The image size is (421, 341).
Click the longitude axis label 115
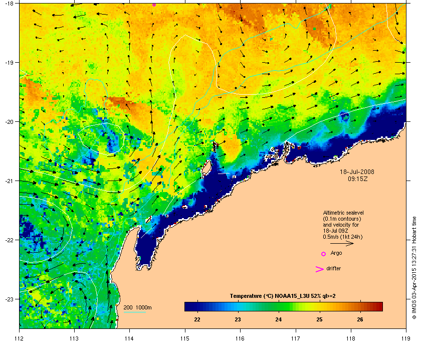185,338
